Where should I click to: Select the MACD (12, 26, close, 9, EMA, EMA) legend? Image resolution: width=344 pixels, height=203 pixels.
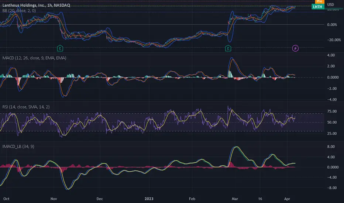tap(34, 58)
